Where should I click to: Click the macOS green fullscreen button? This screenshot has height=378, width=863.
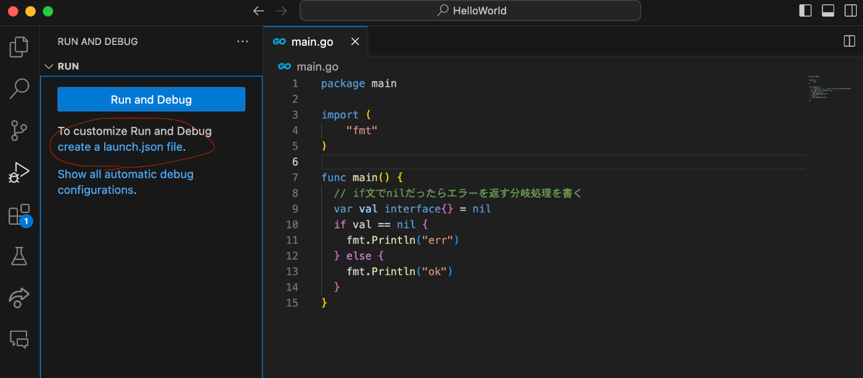click(48, 11)
